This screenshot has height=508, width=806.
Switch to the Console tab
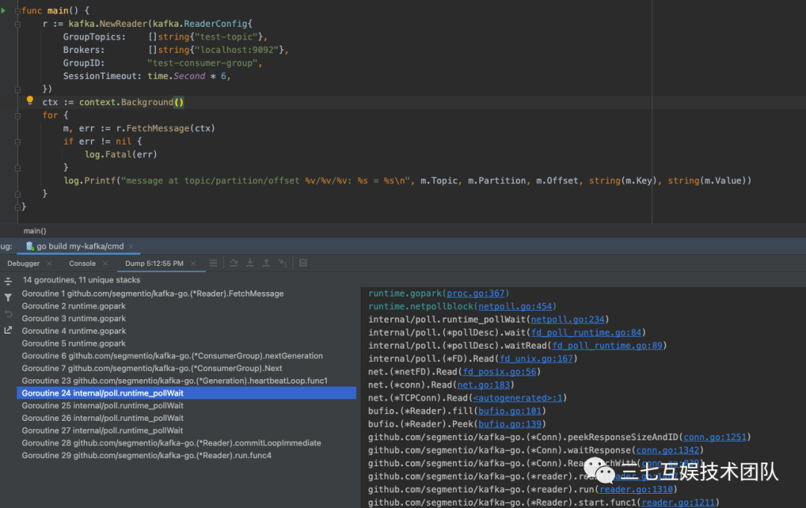point(82,263)
